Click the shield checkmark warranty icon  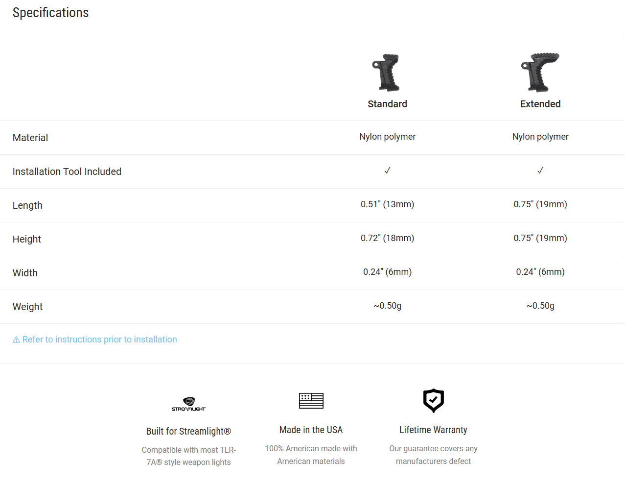(433, 401)
